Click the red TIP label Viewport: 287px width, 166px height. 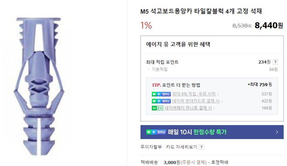156,85
